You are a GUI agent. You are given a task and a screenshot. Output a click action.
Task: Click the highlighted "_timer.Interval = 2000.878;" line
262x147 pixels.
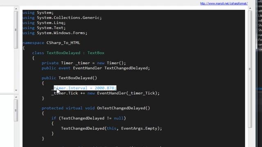[x=84, y=88]
